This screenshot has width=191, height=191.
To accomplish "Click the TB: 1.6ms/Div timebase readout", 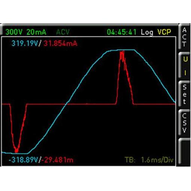I will [x=149, y=160].
